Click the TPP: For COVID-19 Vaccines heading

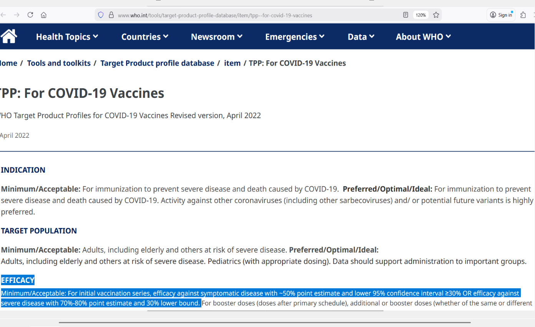pyautogui.click(x=81, y=93)
